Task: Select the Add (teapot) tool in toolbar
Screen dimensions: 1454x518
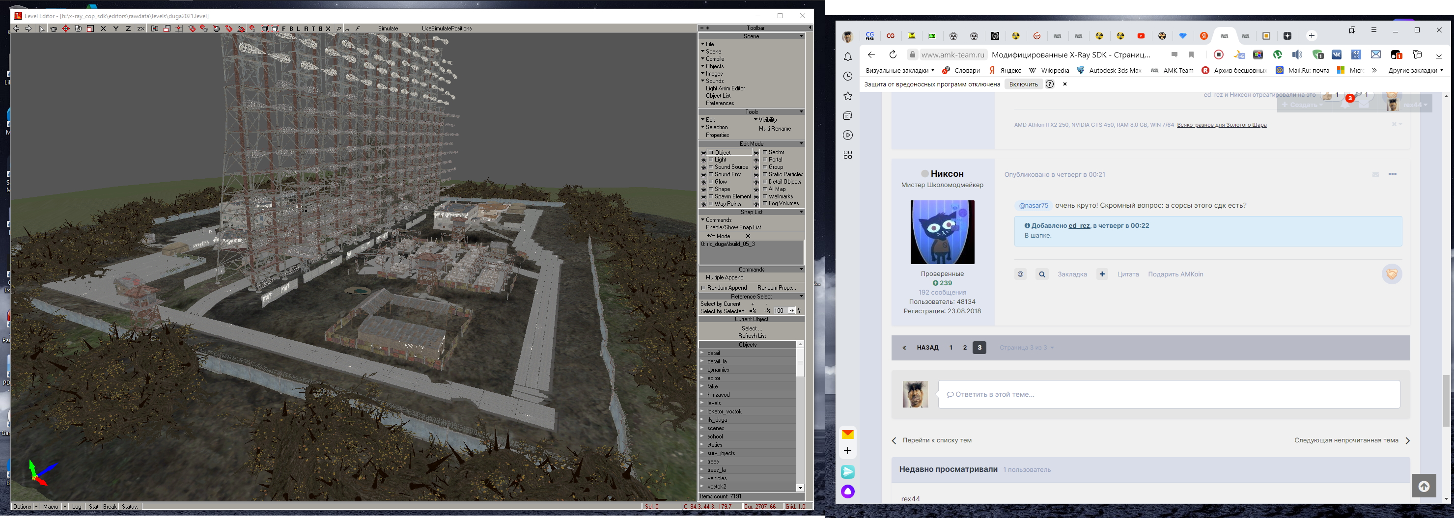Action: point(54,29)
